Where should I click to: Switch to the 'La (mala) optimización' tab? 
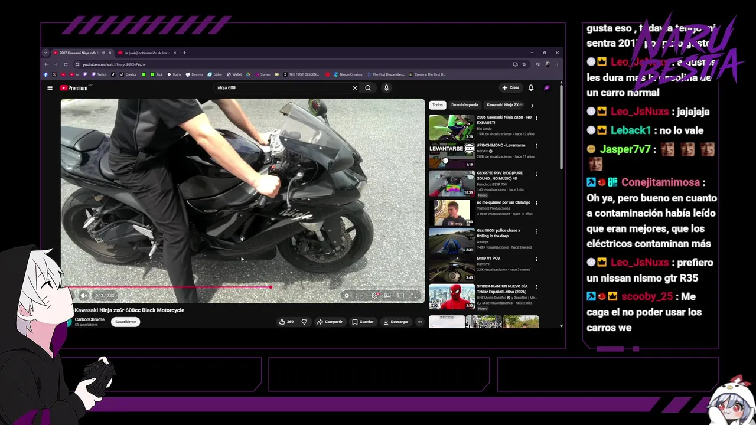pos(146,53)
